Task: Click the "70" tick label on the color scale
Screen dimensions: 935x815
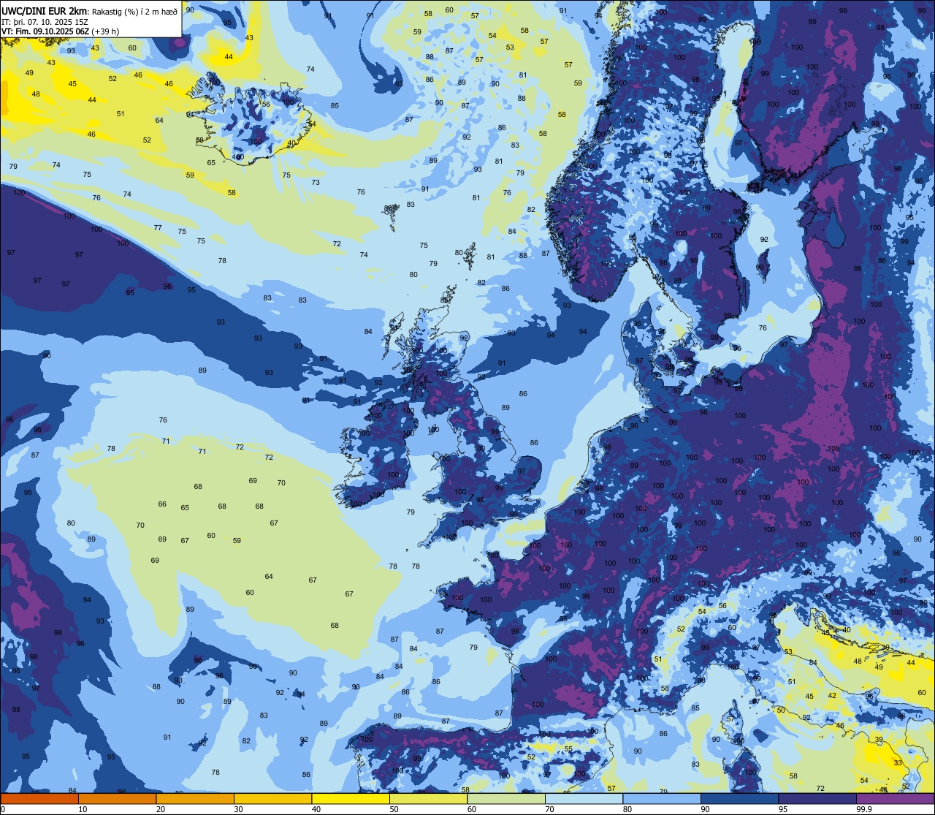Action: pyautogui.click(x=549, y=809)
